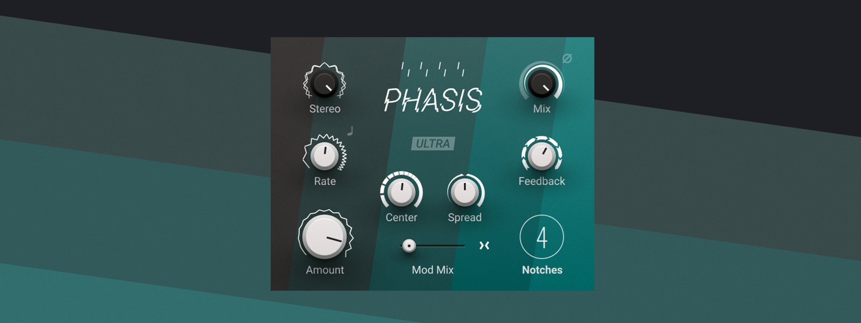Toggle the ULTRA mode button
The image size is (861, 323).
433,144
